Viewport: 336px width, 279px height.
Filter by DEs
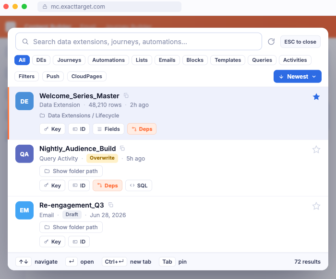(x=41, y=60)
